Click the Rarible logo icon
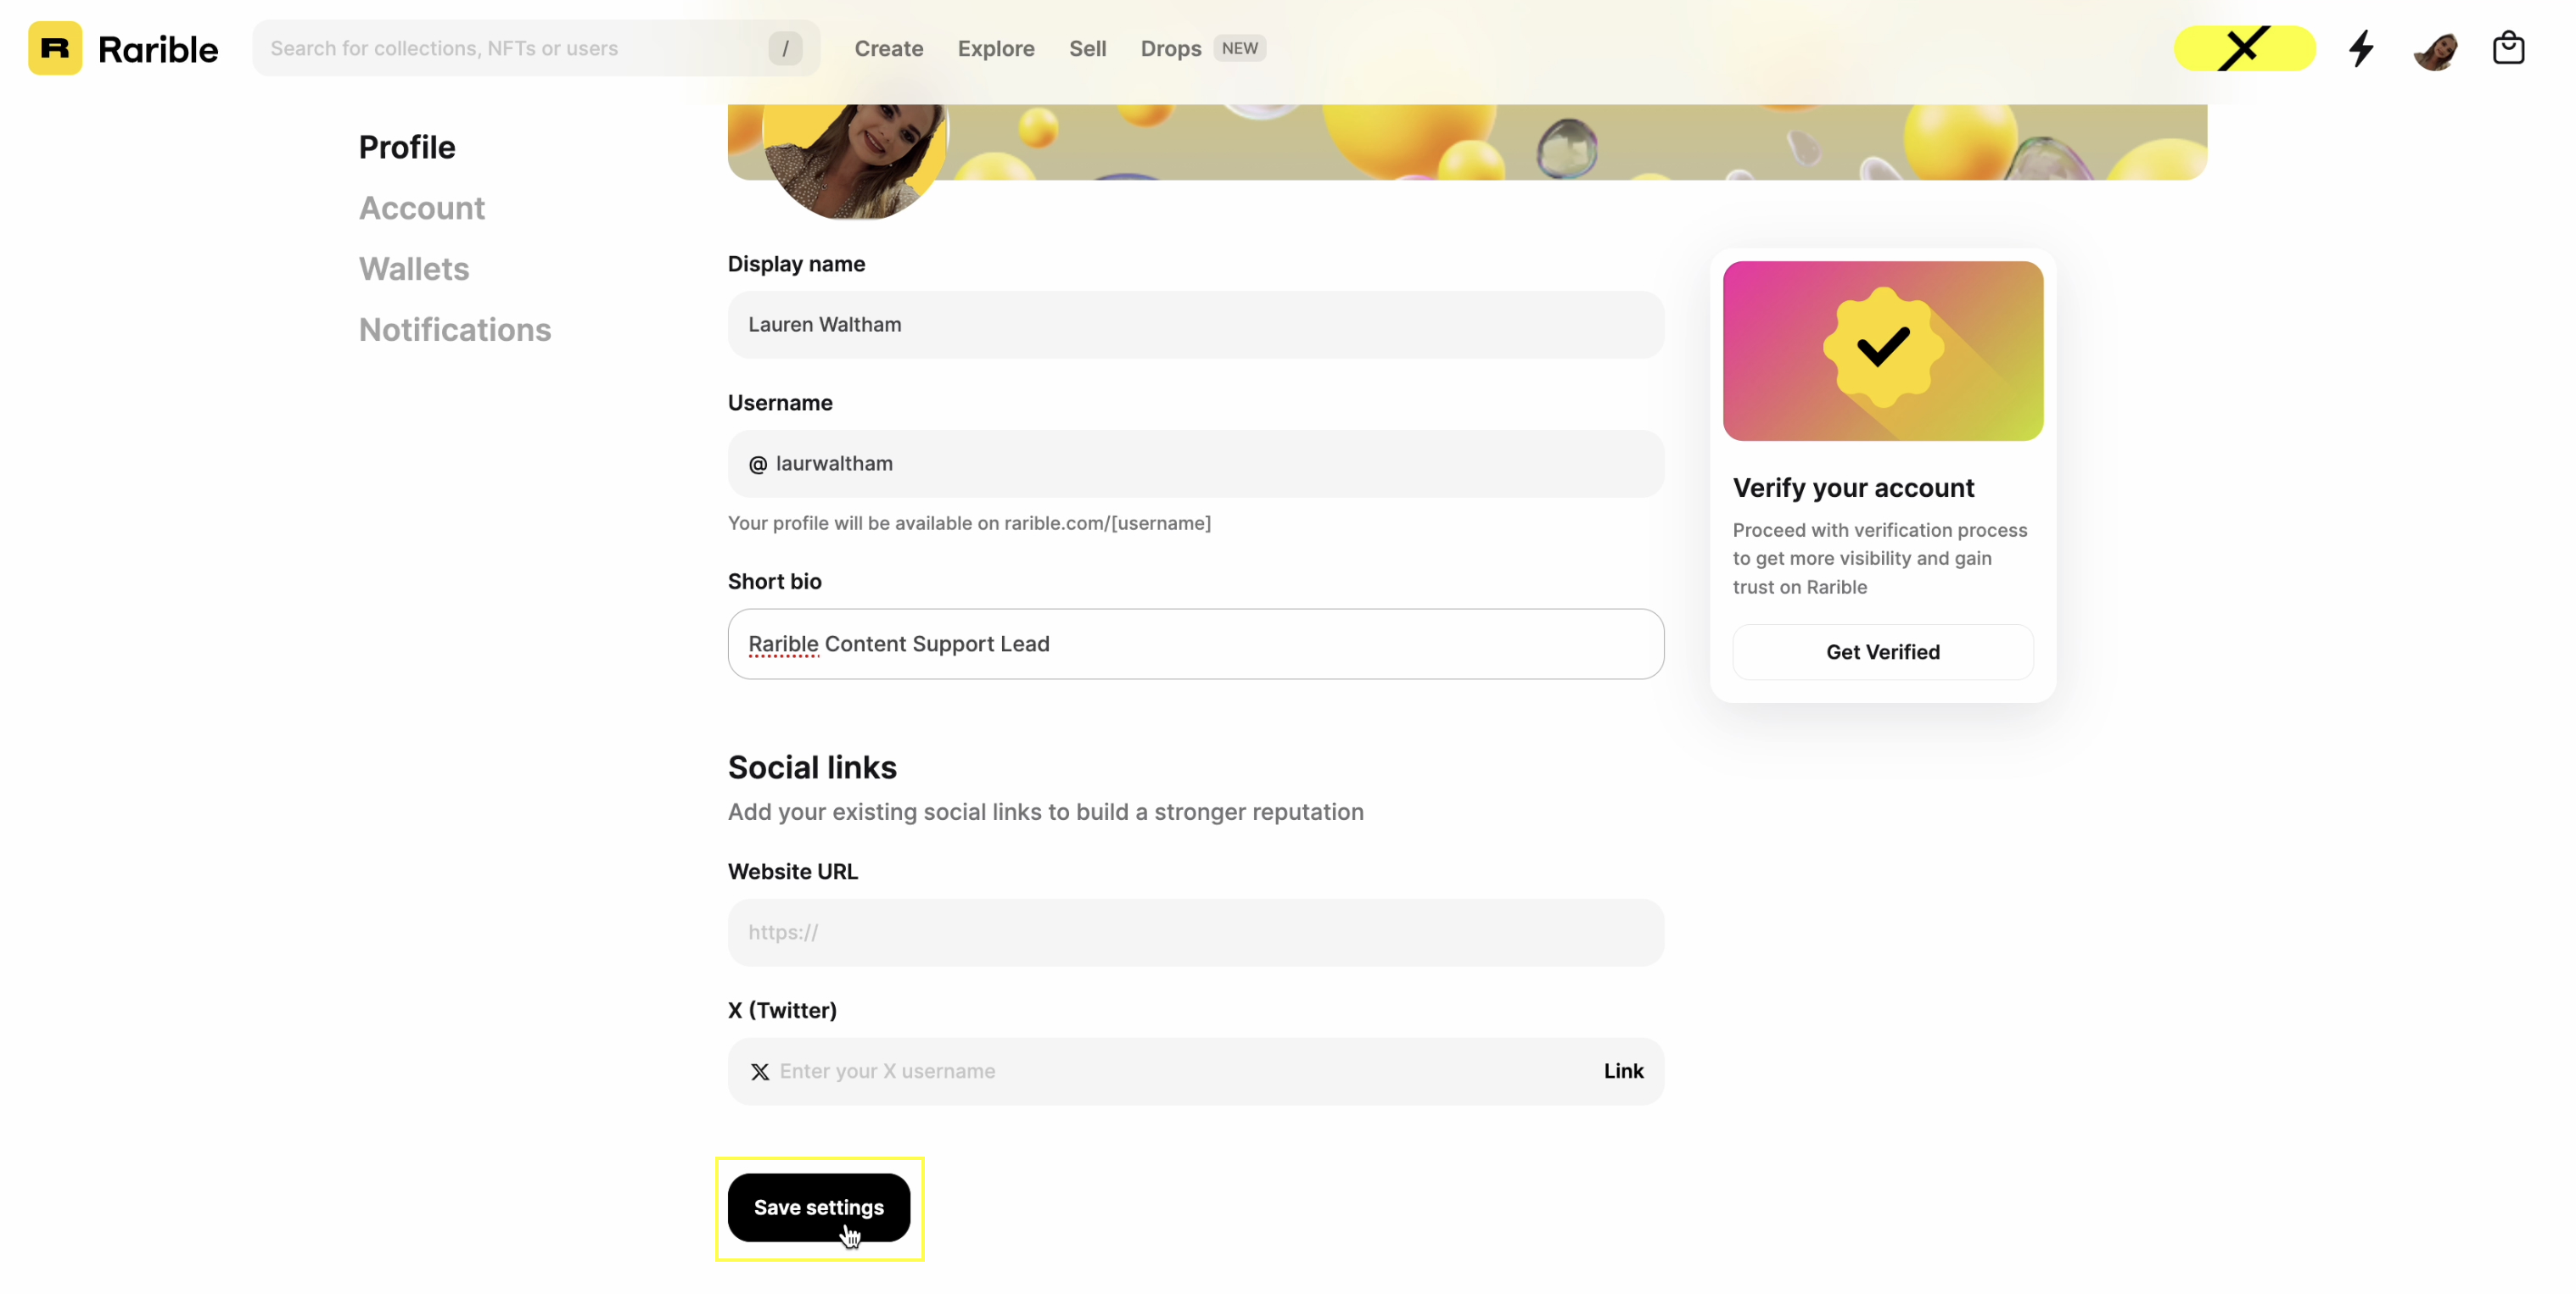2576x1294 pixels. [55, 48]
